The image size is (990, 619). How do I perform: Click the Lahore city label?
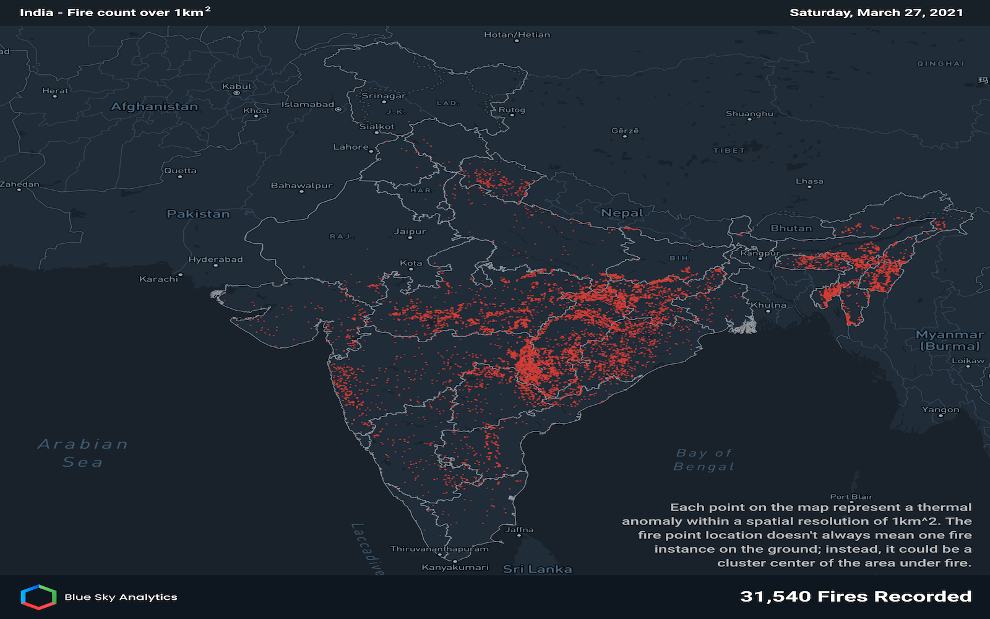pyautogui.click(x=351, y=147)
